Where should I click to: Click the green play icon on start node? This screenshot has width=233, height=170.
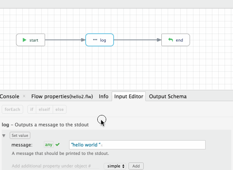[x=24, y=40]
